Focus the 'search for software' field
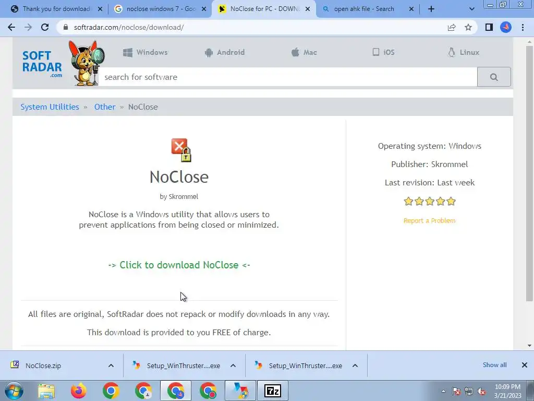 [288, 77]
